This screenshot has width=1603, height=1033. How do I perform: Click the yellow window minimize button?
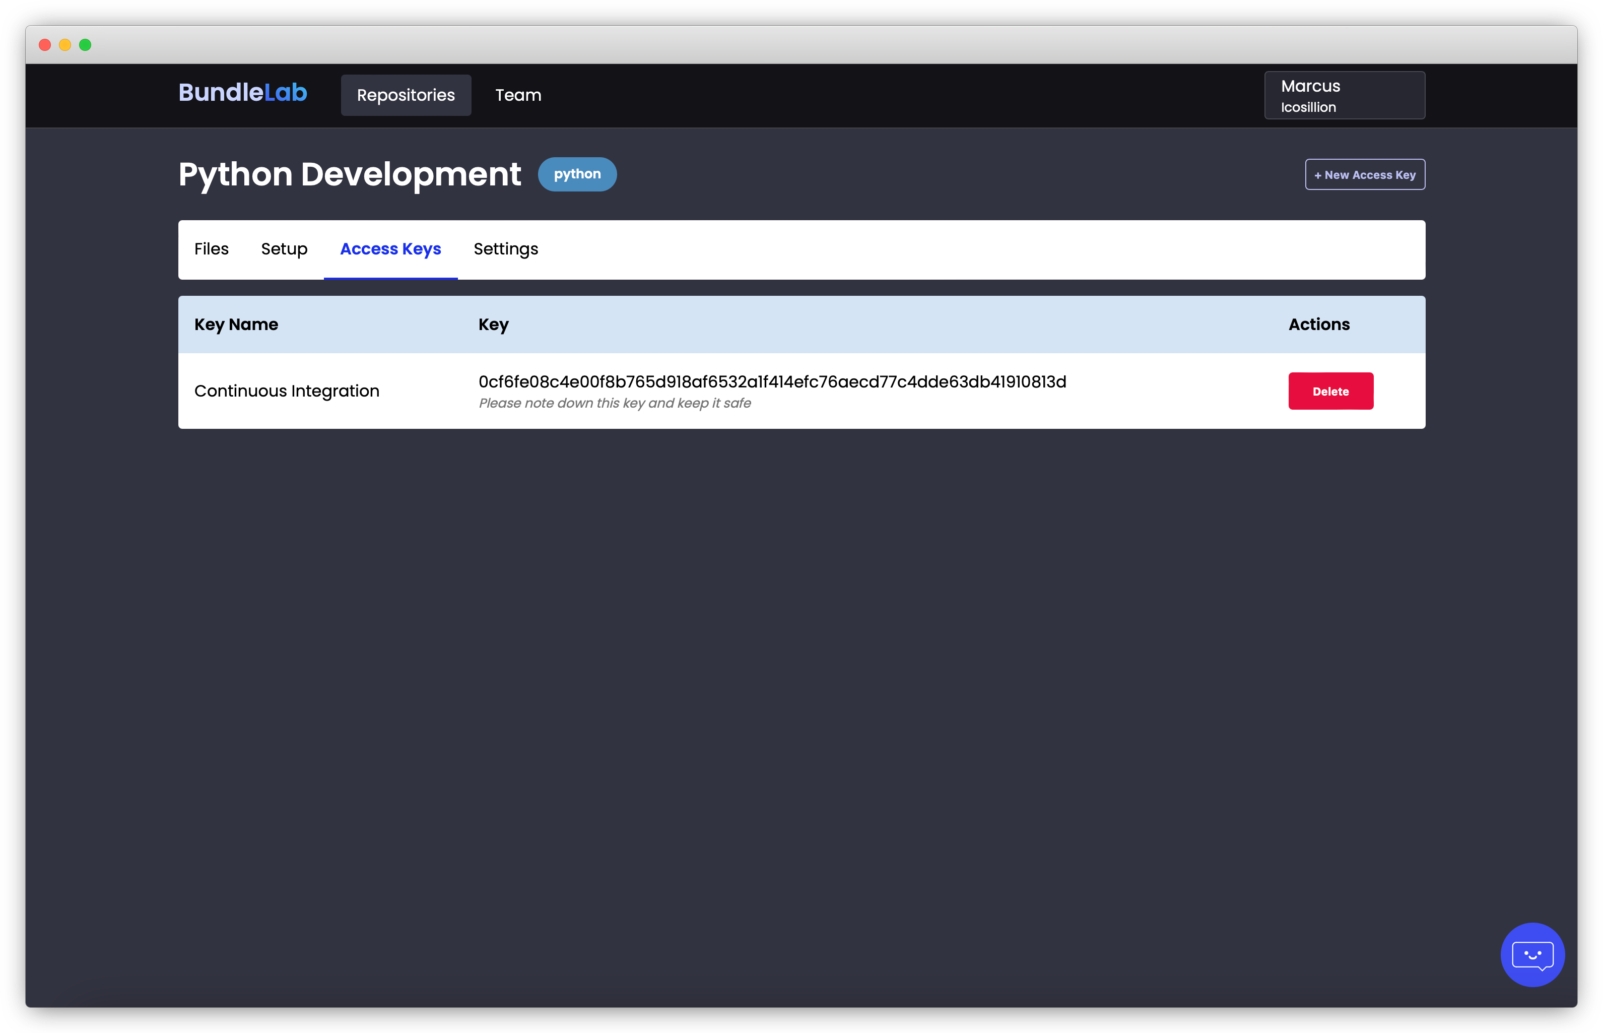65,45
